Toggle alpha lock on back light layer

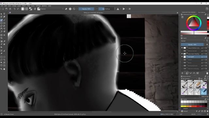[x=206, y=57]
